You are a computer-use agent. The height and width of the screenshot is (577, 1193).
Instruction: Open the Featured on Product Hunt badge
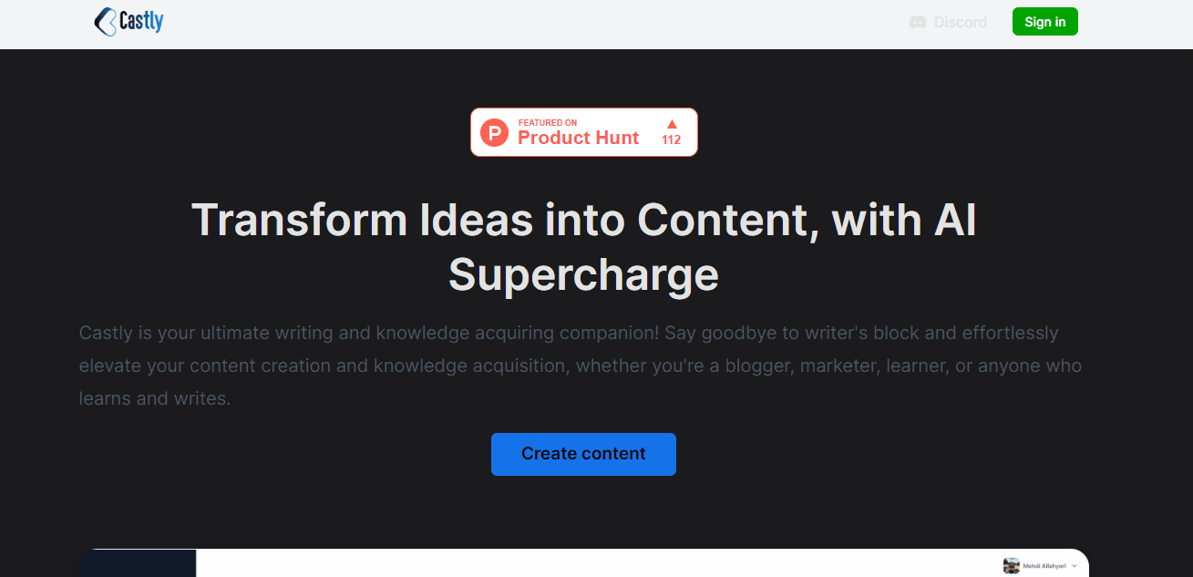point(584,132)
